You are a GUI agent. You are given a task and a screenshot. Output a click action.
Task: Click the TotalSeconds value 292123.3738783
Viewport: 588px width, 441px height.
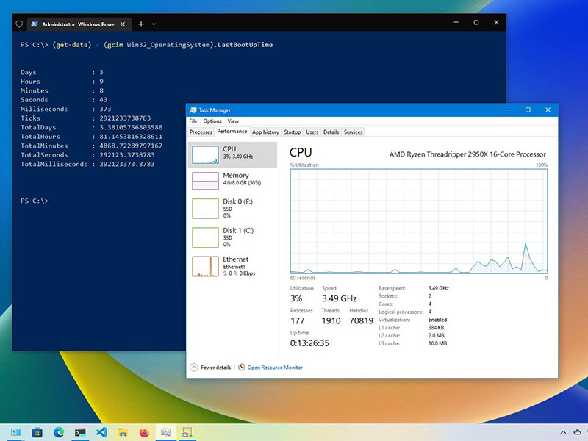(126, 155)
